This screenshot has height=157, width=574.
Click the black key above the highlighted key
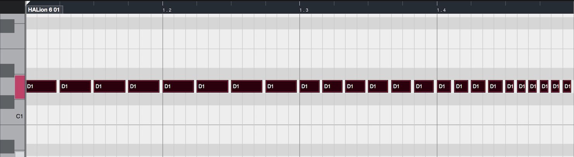pos(7,70)
